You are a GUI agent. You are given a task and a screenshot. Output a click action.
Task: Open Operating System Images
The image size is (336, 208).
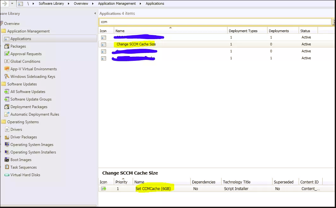coord(32,145)
